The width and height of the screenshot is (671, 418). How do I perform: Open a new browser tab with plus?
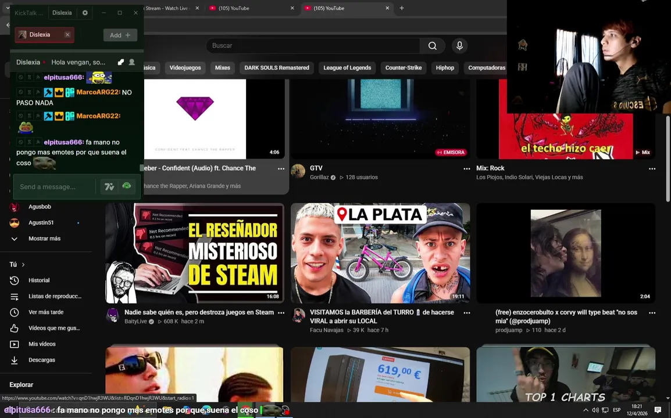[x=402, y=8]
